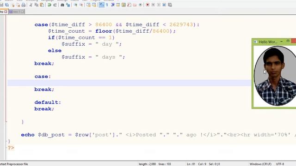The image size is (296, 166).
Task: Click 'Col : 9' in the status bar
Action: point(202,164)
